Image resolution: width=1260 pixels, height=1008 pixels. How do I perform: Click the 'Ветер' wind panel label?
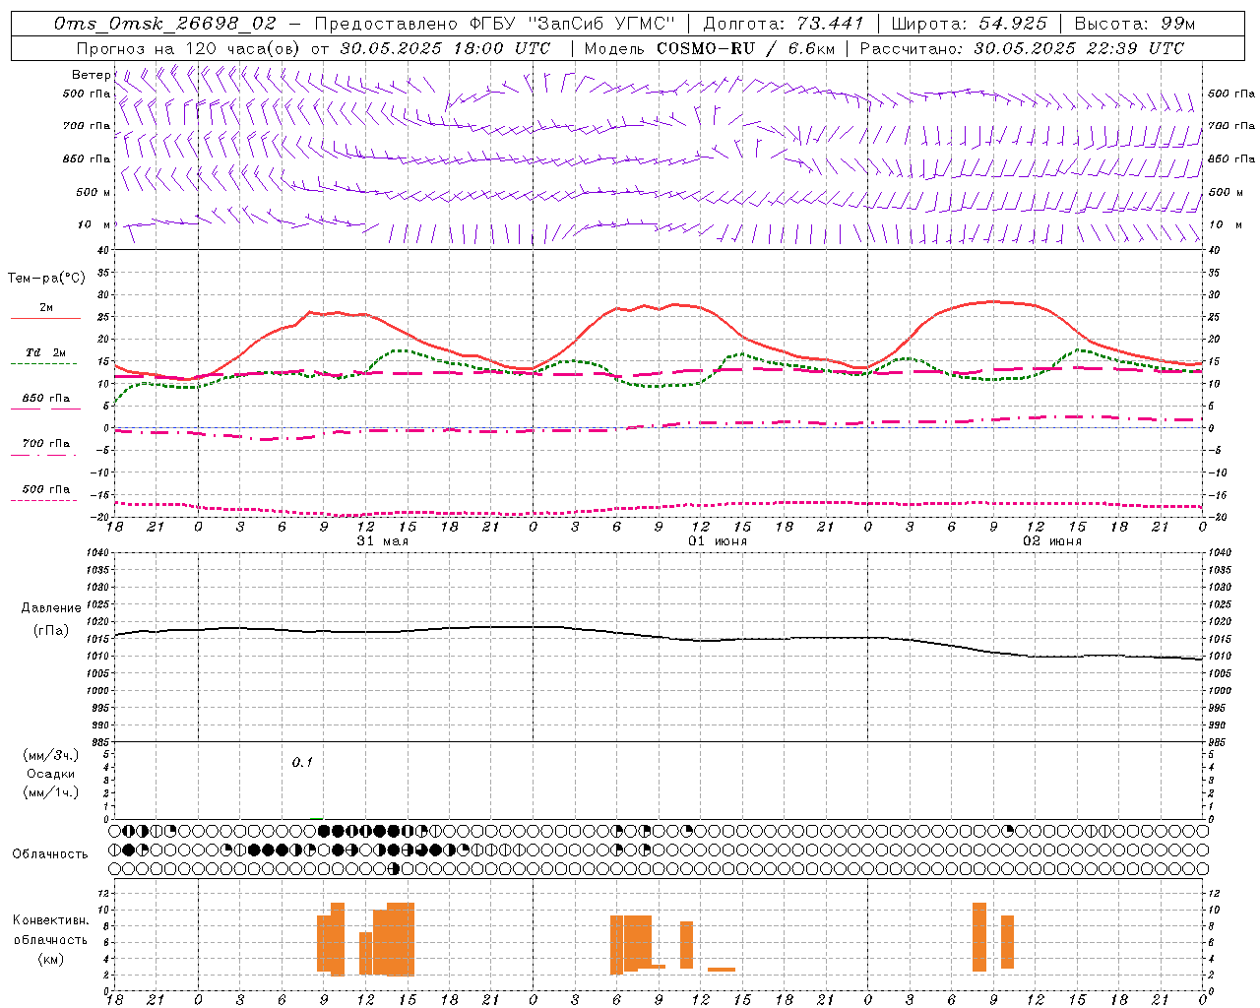tap(92, 75)
